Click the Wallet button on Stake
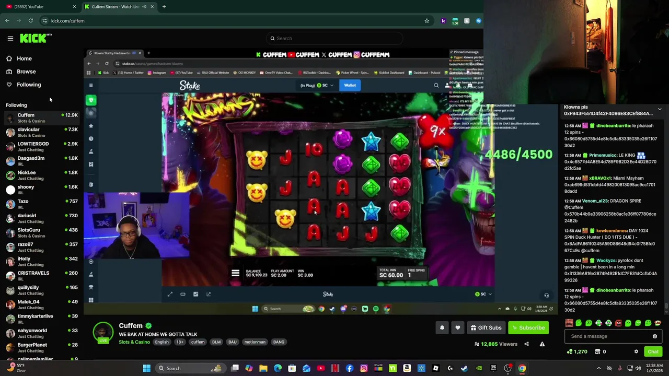669x376 pixels. pos(350,85)
